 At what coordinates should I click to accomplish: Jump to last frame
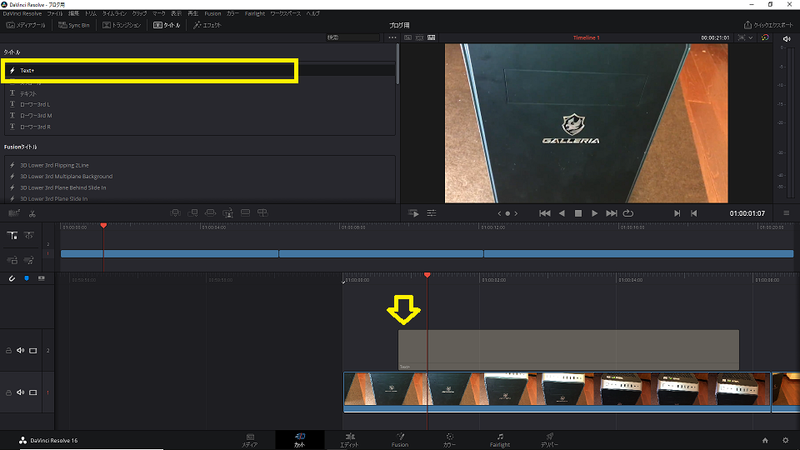[611, 213]
